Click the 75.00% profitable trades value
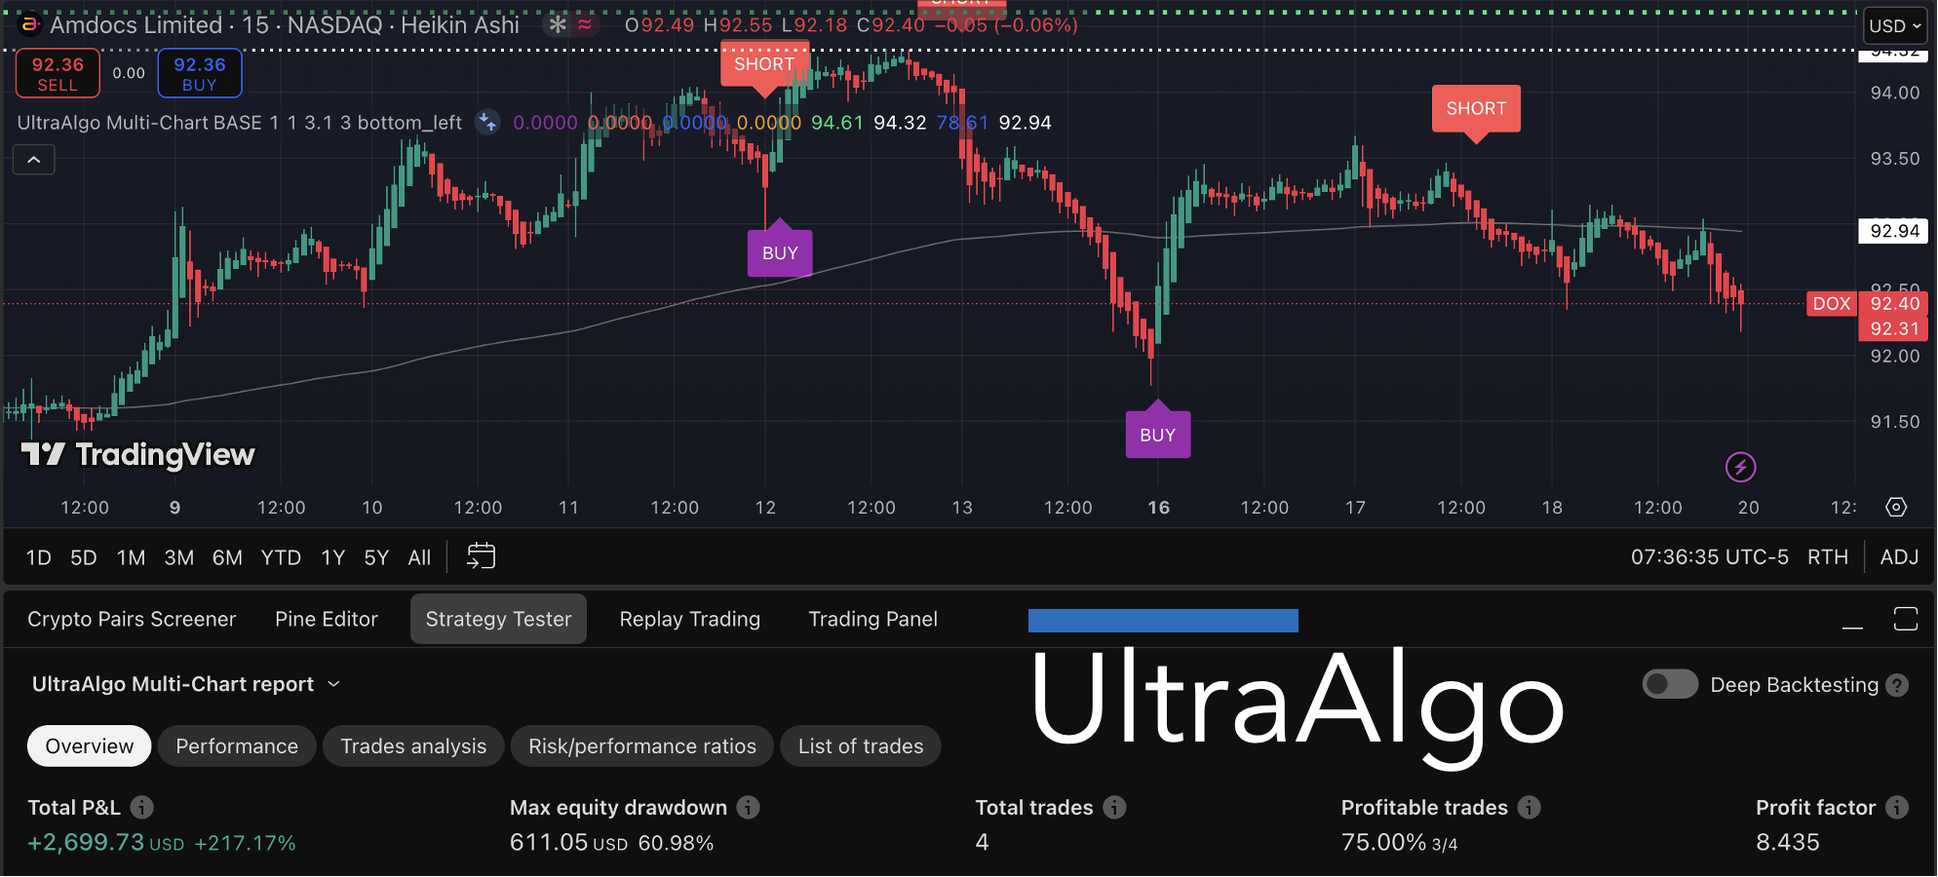 click(x=1383, y=842)
